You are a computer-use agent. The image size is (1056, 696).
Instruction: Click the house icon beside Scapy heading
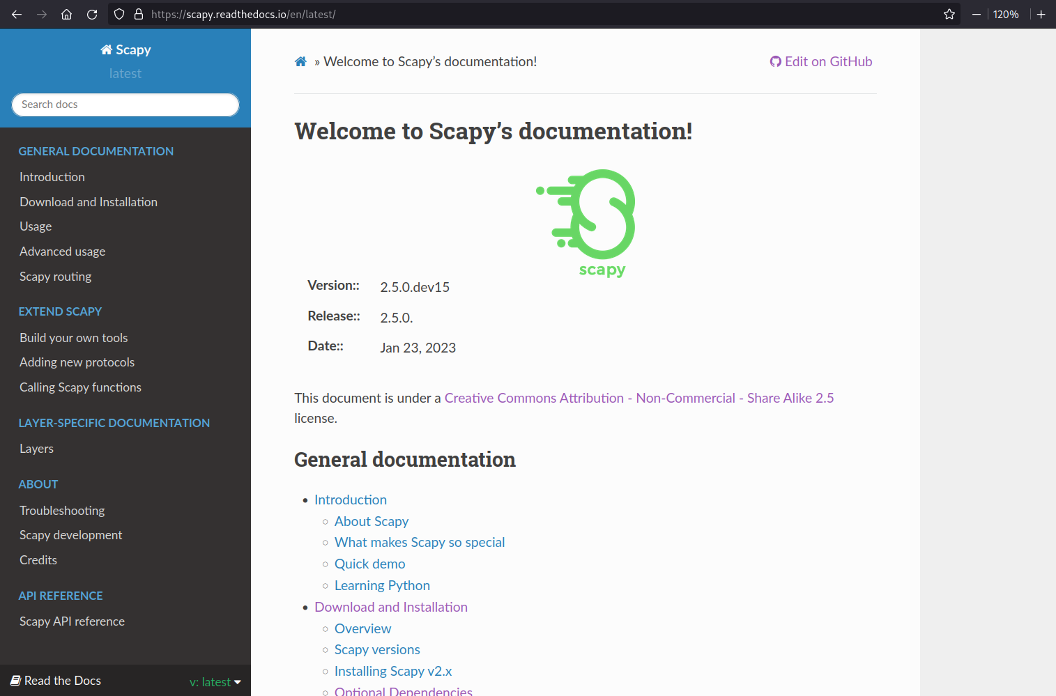click(105, 49)
